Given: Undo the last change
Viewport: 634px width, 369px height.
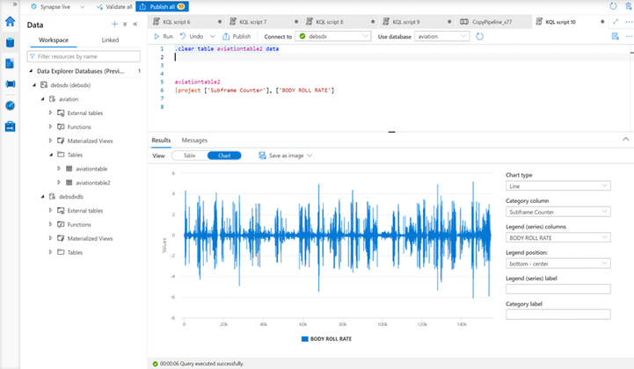Looking at the screenshot, I should click(x=191, y=36).
